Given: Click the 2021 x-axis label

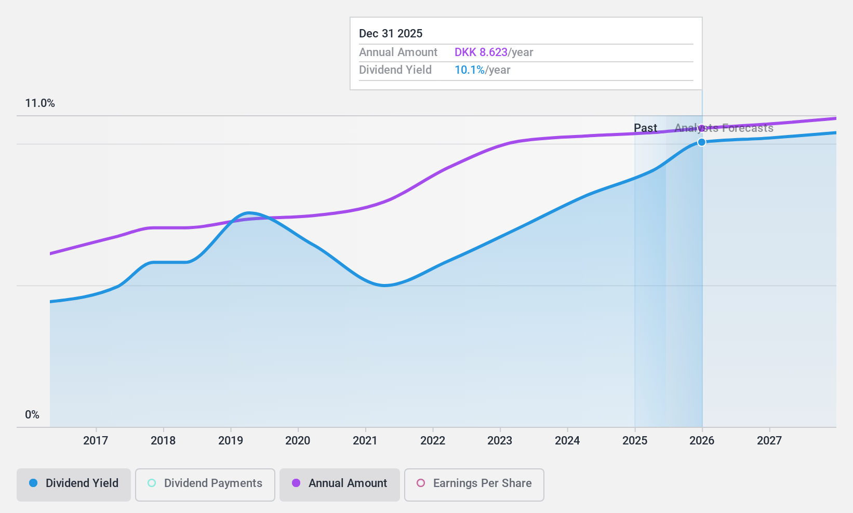Looking at the screenshot, I should (365, 441).
